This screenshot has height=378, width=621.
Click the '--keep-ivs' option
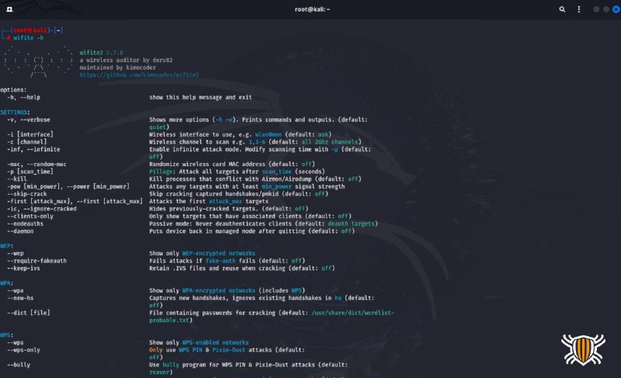point(24,269)
